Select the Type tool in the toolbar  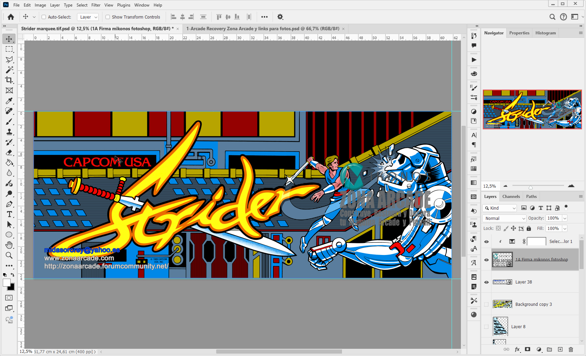9,214
